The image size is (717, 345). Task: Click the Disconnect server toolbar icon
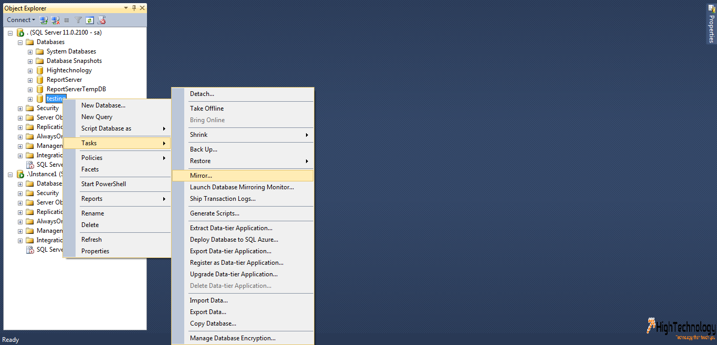pos(55,20)
